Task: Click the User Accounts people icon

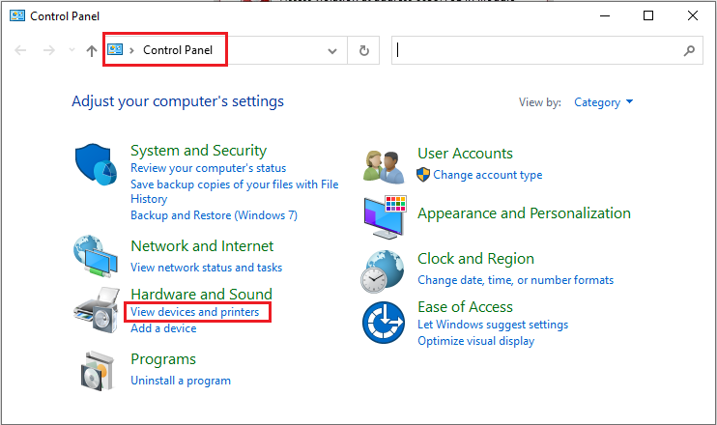Action: tap(384, 166)
